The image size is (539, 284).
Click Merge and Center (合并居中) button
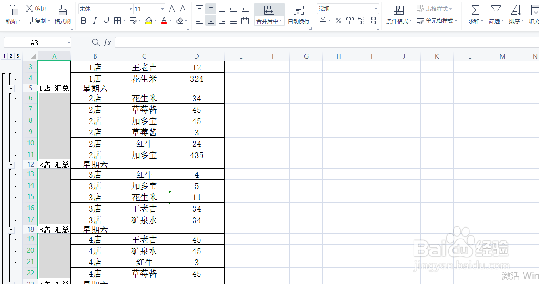tap(269, 15)
